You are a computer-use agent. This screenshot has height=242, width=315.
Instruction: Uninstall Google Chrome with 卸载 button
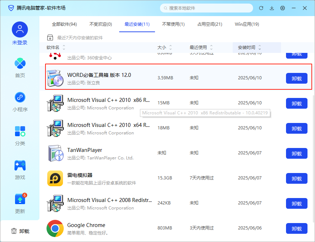pyautogui.click(x=296, y=228)
